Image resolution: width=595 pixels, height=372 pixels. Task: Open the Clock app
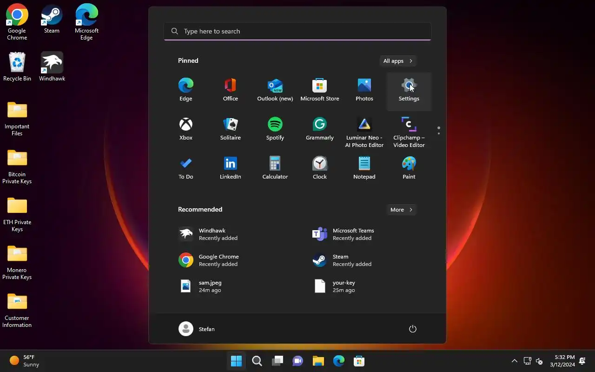click(320, 169)
